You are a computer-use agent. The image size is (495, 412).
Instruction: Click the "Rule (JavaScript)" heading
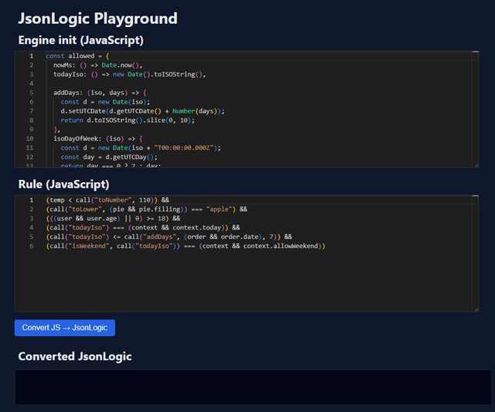63,184
